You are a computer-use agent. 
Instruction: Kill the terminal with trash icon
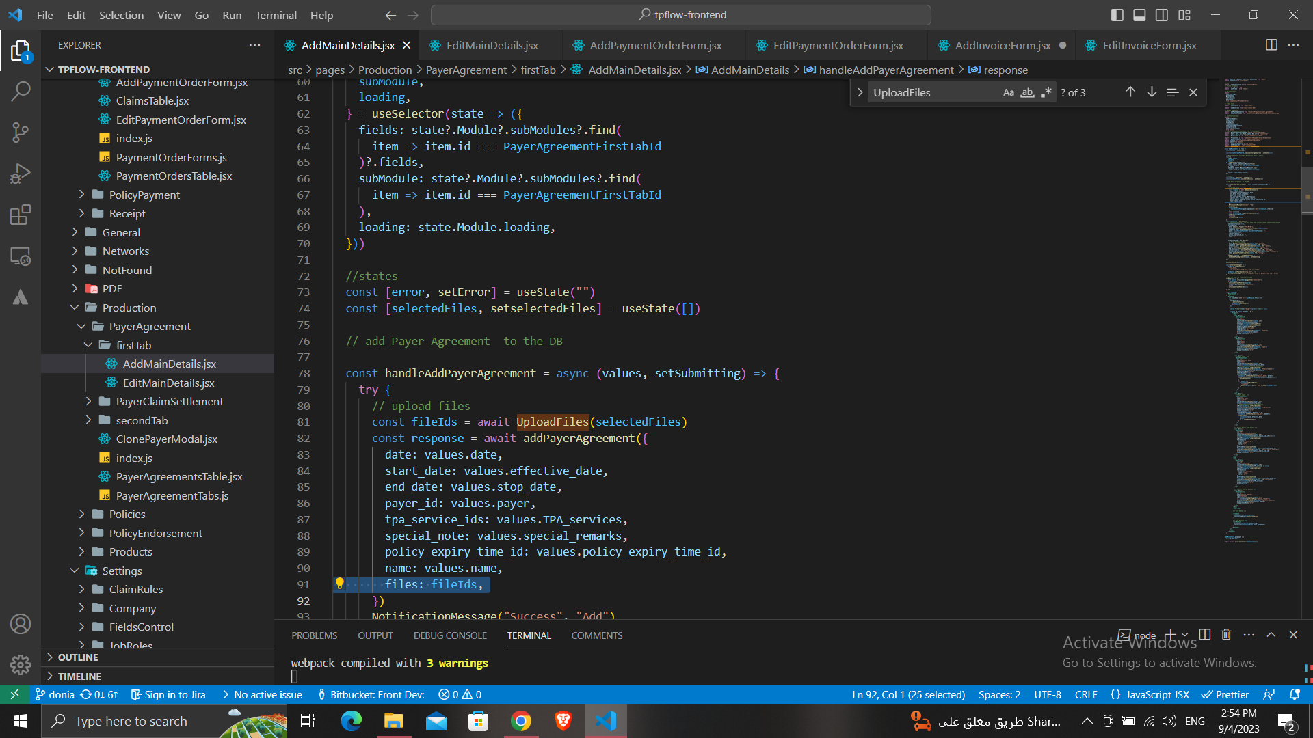pyautogui.click(x=1226, y=635)
